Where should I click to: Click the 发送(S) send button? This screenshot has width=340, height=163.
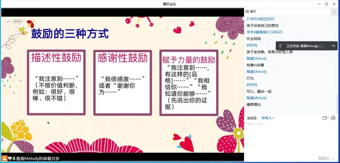click(x=323, y=158)
